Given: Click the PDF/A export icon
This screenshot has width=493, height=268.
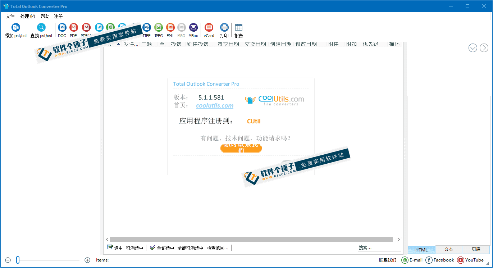Looking at the screenshot, I should pos(86,27).
